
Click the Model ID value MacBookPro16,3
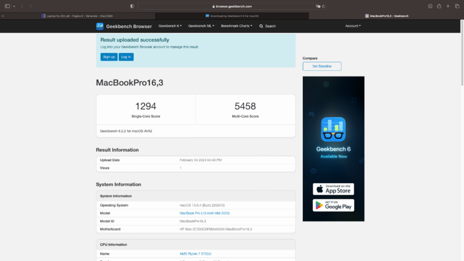[193, 221]
